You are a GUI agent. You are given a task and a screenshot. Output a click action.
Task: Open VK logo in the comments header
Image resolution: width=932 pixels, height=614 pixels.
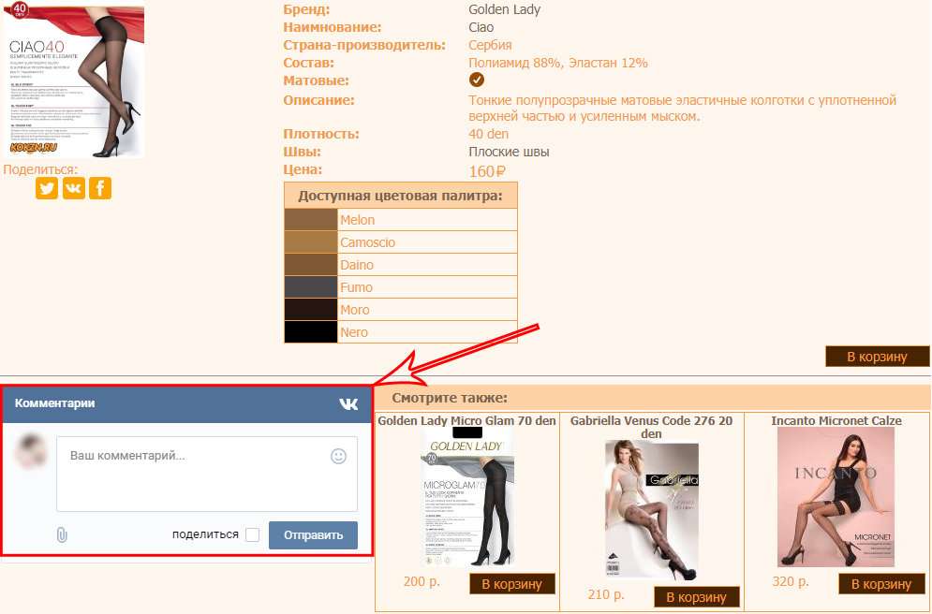click(348, 403)
